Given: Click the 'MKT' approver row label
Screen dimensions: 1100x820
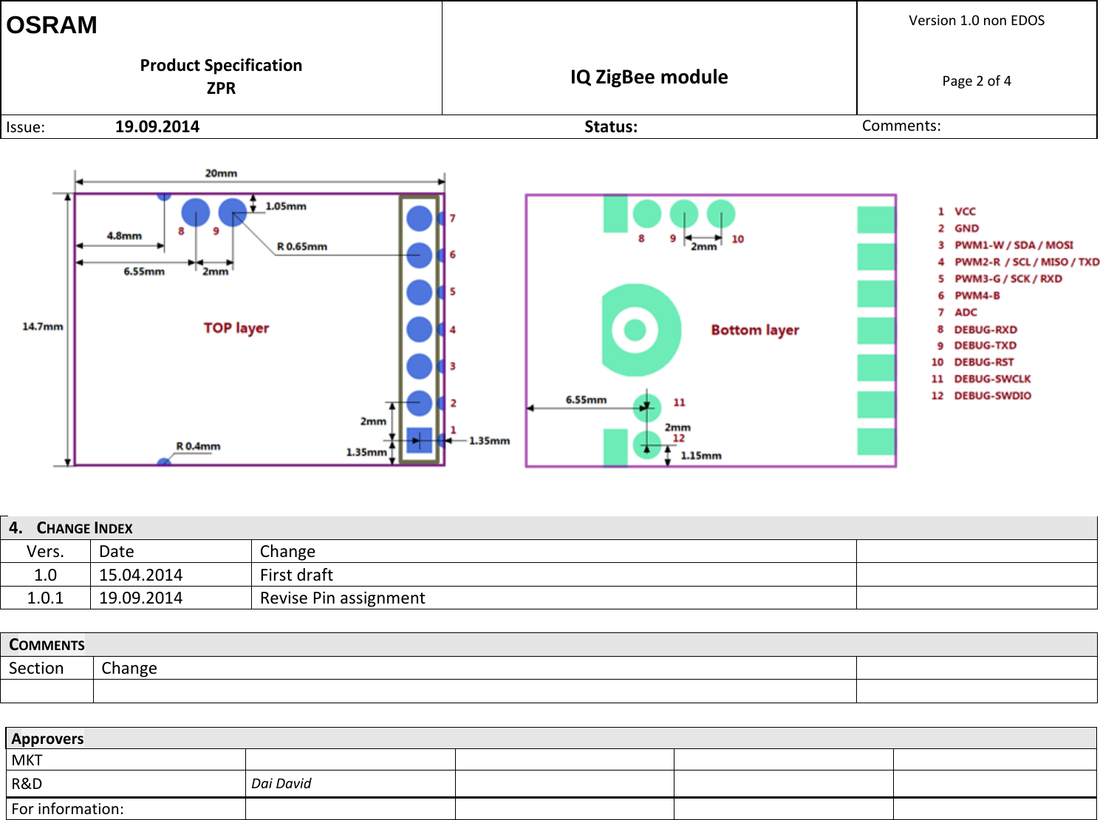Looking at the screenshot, I should (x=27, y=761).
